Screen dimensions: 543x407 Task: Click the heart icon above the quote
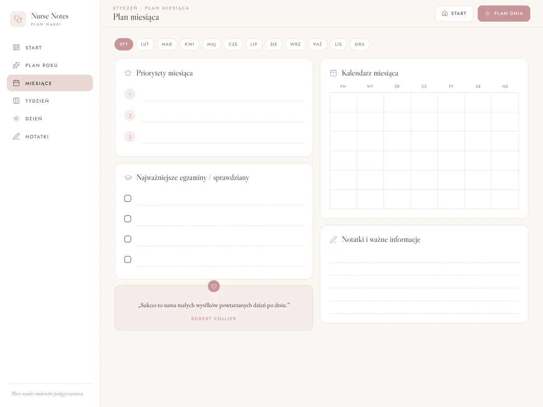point(214,286)
